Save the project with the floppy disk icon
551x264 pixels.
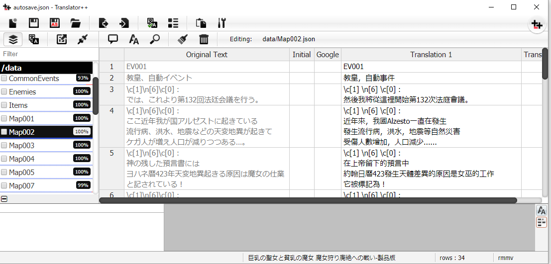(x=34, y=23)
